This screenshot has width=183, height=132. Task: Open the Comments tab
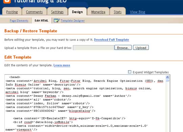click(x=34, y=12)
